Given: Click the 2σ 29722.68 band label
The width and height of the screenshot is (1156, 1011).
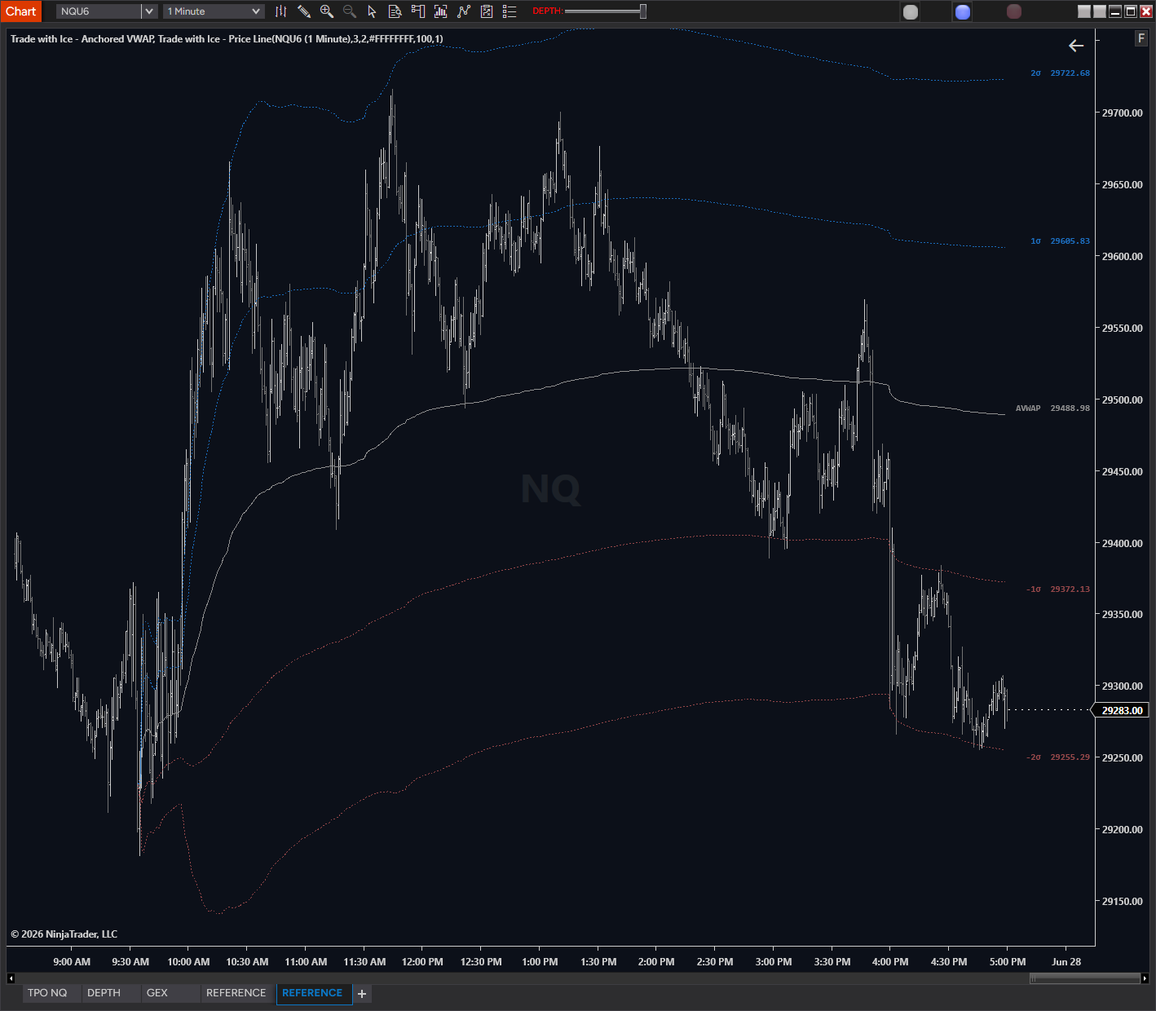Looking at the screenshot, I should pos(1060,73).
